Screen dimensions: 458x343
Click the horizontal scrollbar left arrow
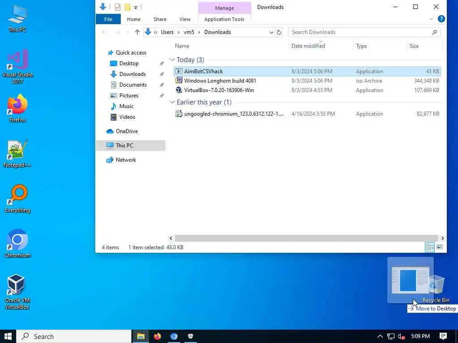(171, 238)
